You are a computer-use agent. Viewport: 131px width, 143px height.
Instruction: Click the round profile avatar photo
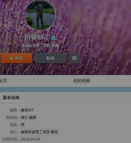(x=40, y=15)
